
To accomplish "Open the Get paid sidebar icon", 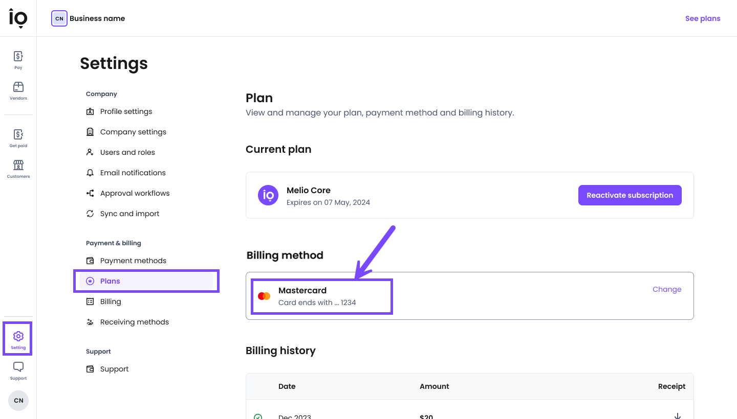I will [x=18, y=134].
